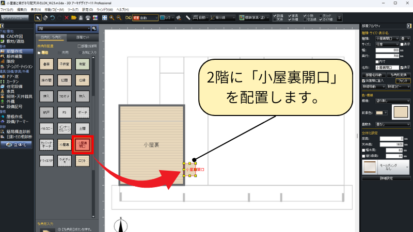Toggle 床面積に算入 checkbox
Screen dimensions: 413x232
363,80
